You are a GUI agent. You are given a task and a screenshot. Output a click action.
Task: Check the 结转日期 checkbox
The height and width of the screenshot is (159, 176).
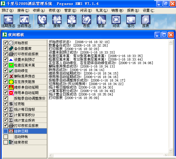[x=6, y=131]
